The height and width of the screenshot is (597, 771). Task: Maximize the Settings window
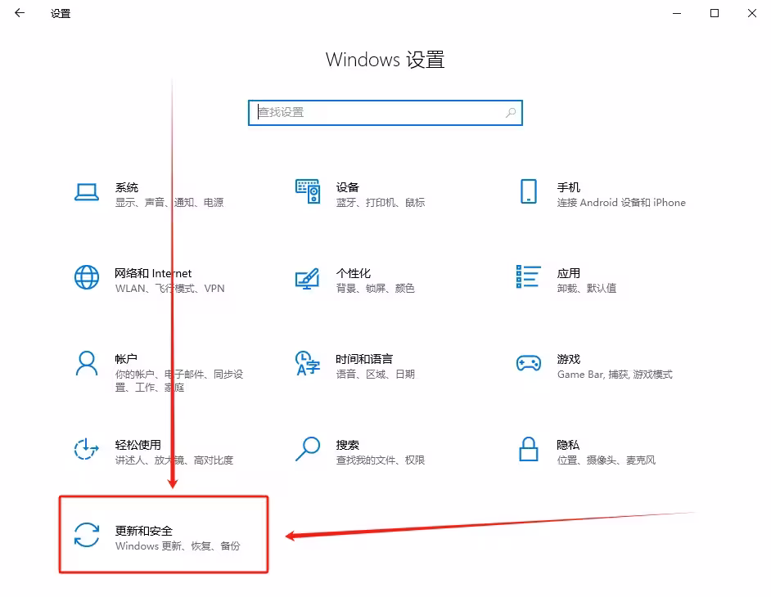point(715,13)
